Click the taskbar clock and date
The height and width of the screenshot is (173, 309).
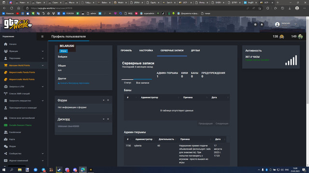[x=295, y=170]
